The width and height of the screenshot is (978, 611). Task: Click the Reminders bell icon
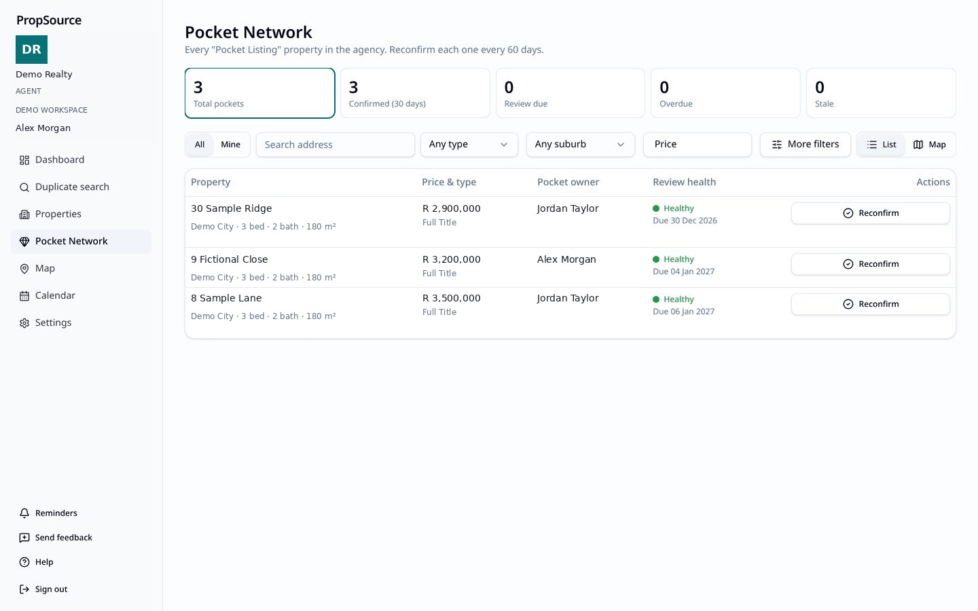click(x=24, y=513)
